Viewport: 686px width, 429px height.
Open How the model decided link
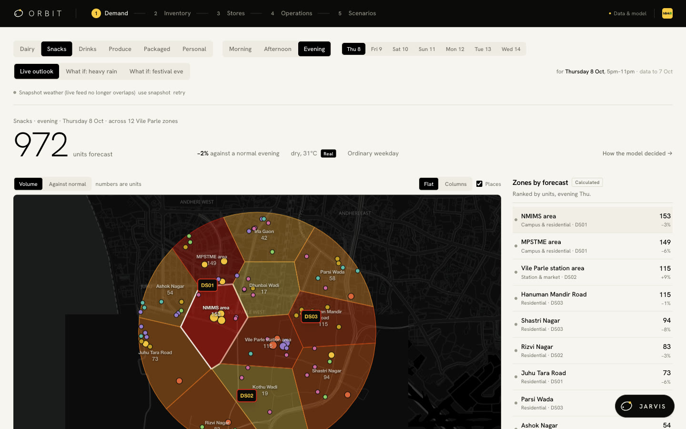[x=637, y=153]
